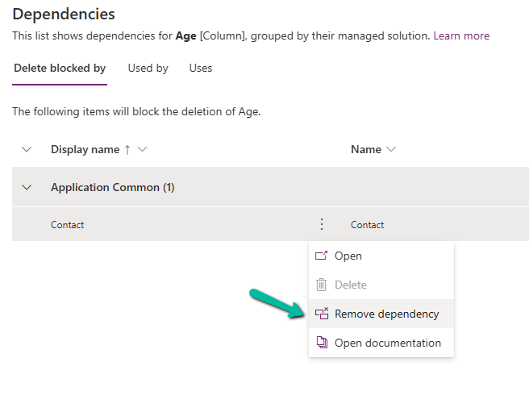Choose the Open documentation menu label
This screenshot has height=412, width=529.
[x=388, y=343]
